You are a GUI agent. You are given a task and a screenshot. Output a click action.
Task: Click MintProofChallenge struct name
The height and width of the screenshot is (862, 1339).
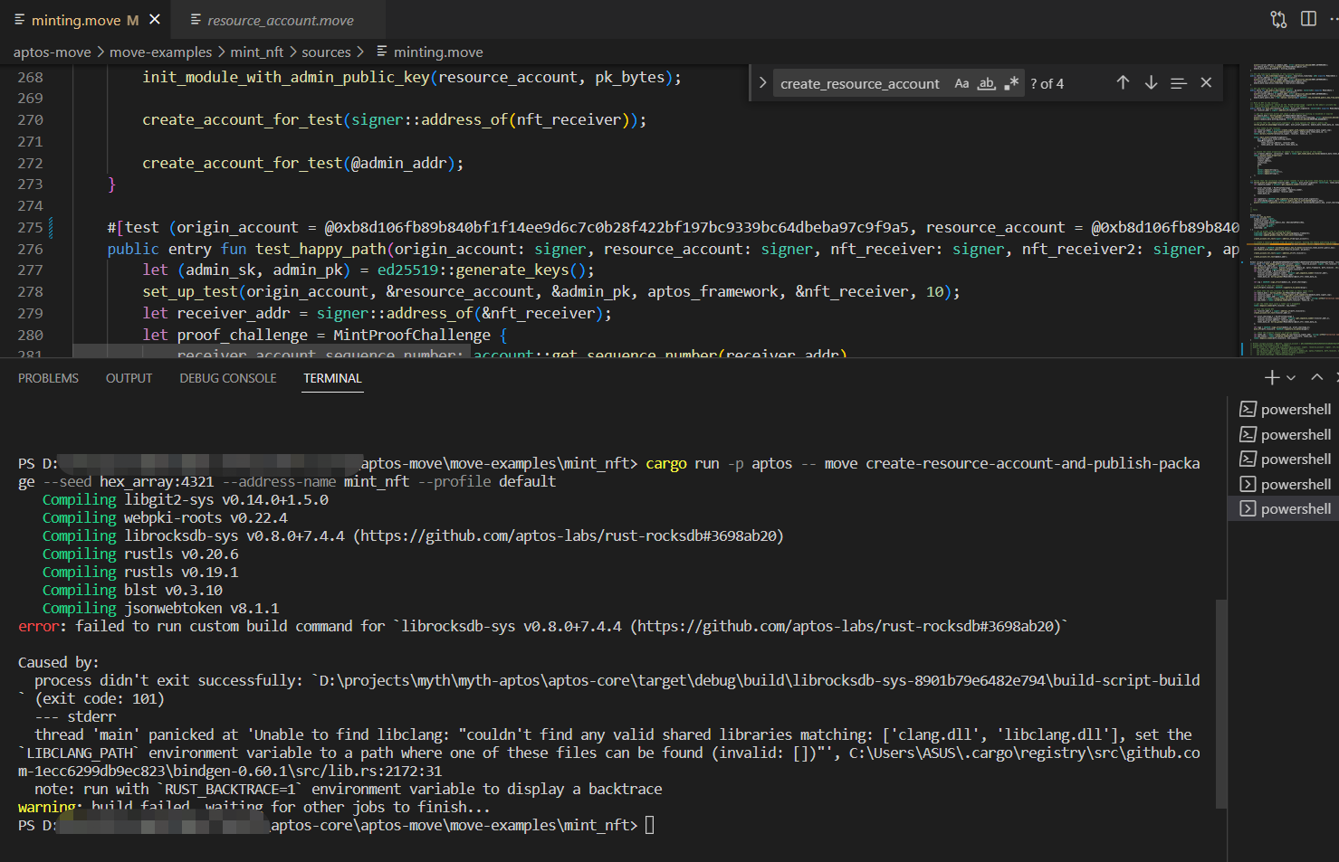pos(412,336)
